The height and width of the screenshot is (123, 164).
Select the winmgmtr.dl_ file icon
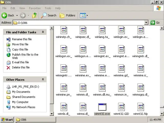[141, 49]
